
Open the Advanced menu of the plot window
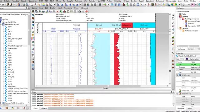click(x=84, y=8)
